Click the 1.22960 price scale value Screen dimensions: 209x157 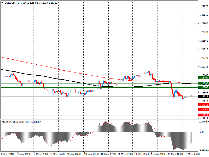coord(204,24)
